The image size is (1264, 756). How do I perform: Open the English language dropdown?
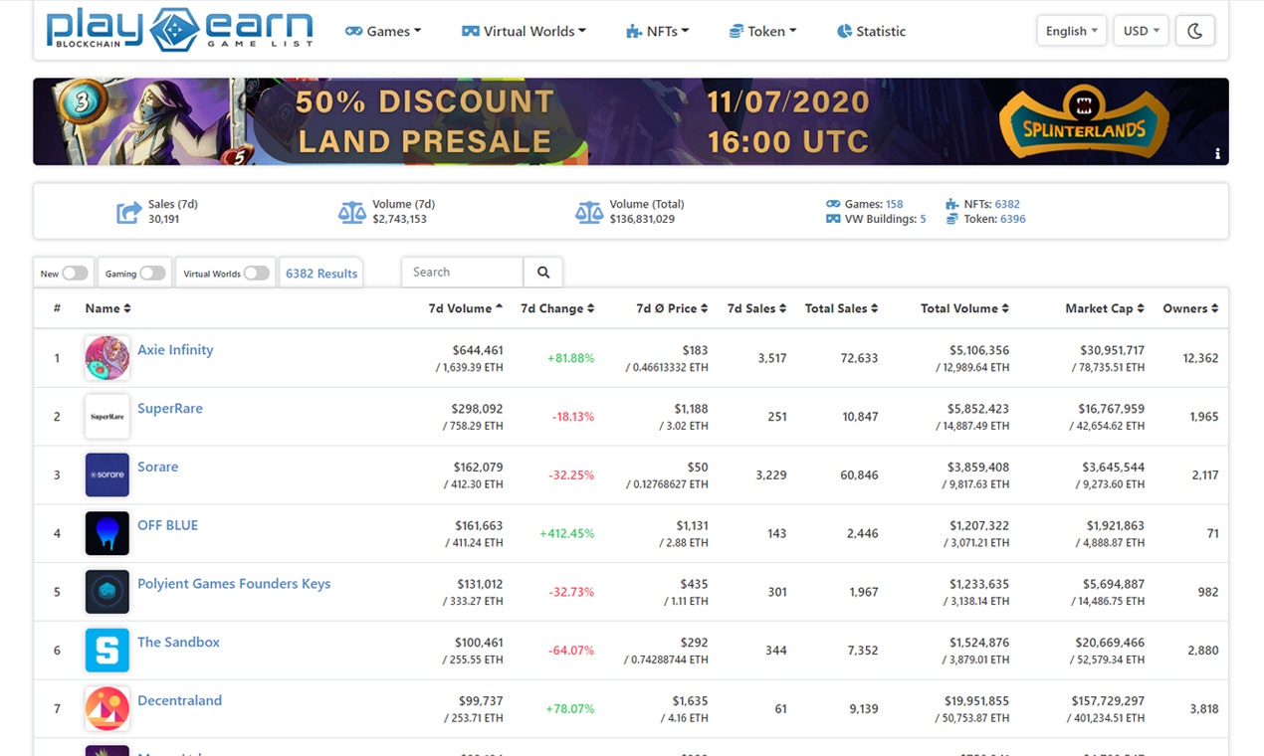[x=1072, y=31]
